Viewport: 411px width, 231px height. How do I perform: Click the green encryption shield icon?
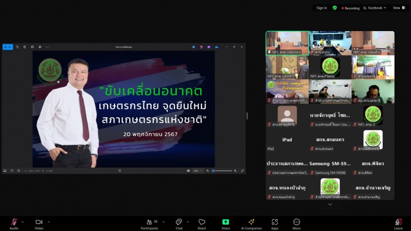coord(335,8)
